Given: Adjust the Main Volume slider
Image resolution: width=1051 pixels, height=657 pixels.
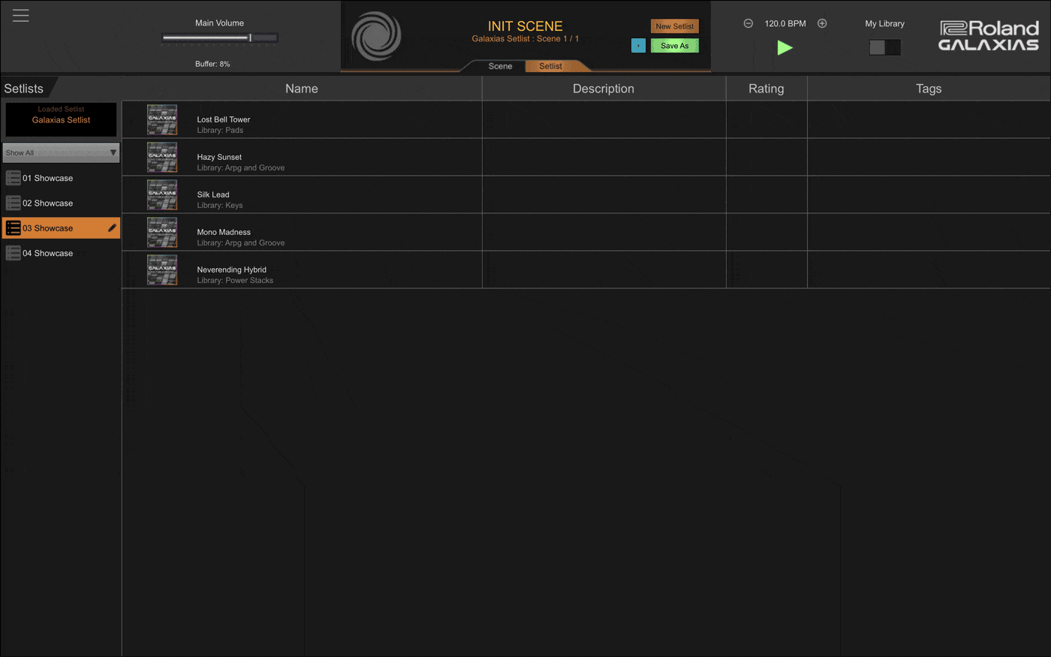Looking at the screenshot, I should tap(220, 38).
